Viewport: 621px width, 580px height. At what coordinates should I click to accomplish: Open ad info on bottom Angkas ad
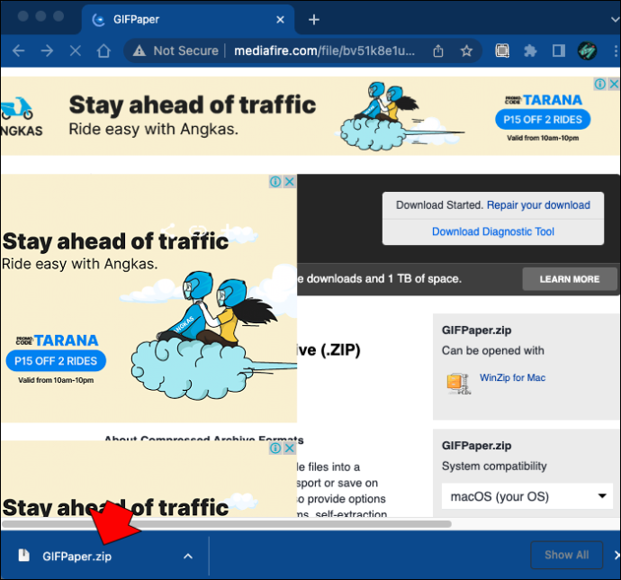tap(275, 448)
